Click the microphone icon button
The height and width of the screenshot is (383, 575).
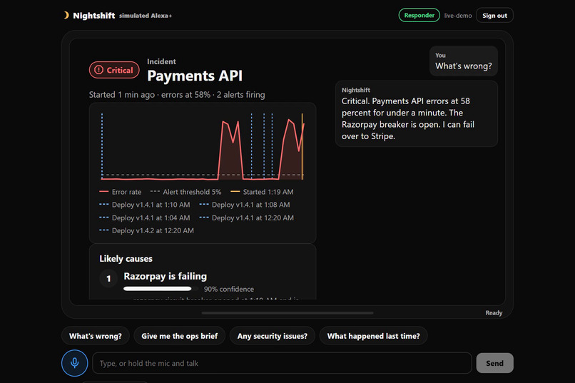coord(74,363)
